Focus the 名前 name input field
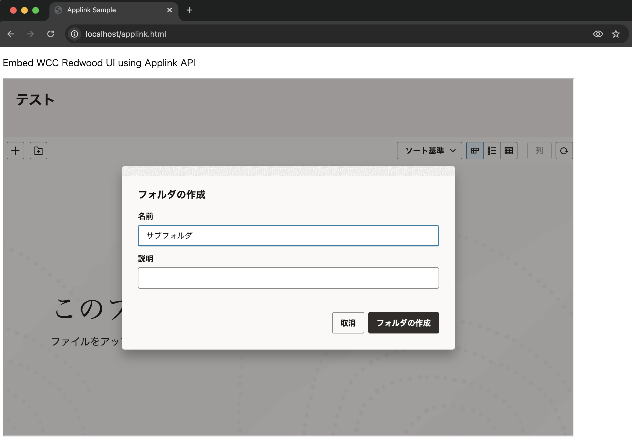Image resolution: width=632 pixels, height=445 pixels. point(288,236)
